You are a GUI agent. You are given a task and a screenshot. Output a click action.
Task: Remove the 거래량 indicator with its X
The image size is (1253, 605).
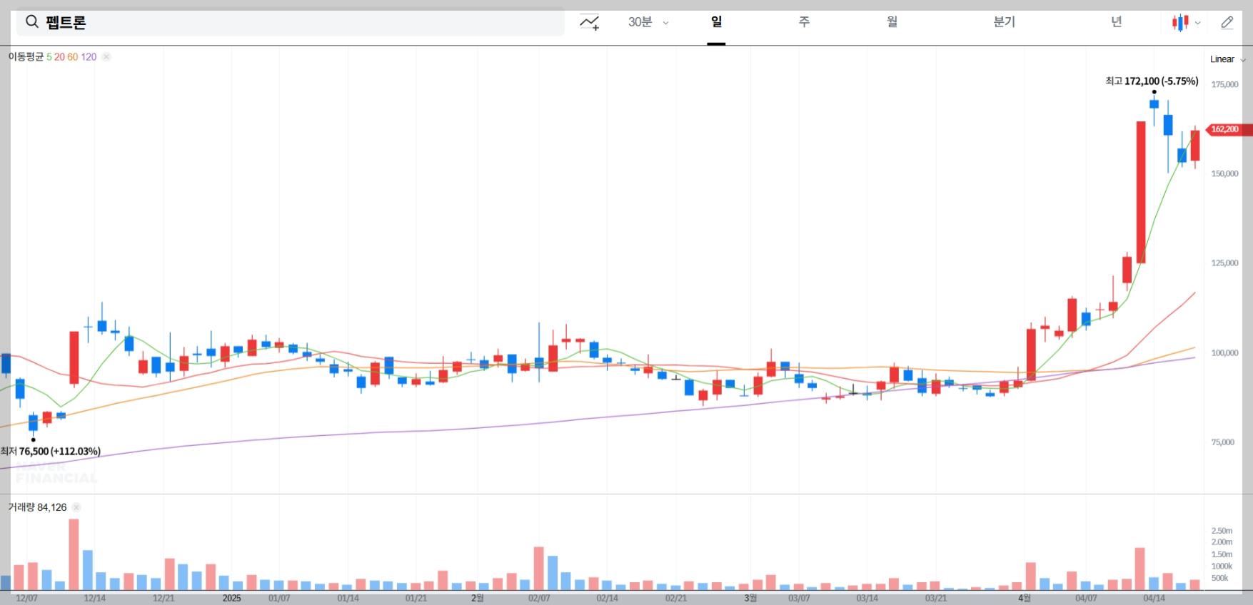(x=76, y=507)
